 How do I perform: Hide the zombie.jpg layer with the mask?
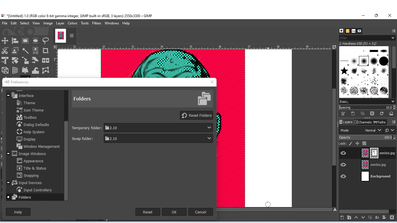[x=343, y=153]
